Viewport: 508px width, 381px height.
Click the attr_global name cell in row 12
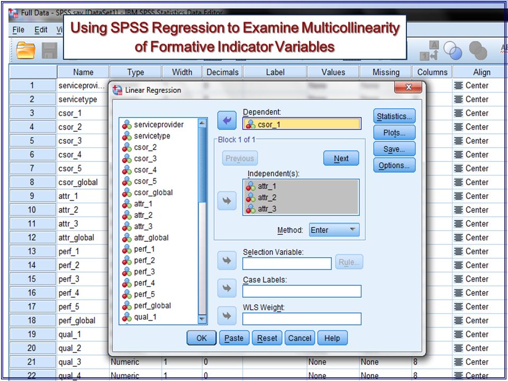coord(83,238)
